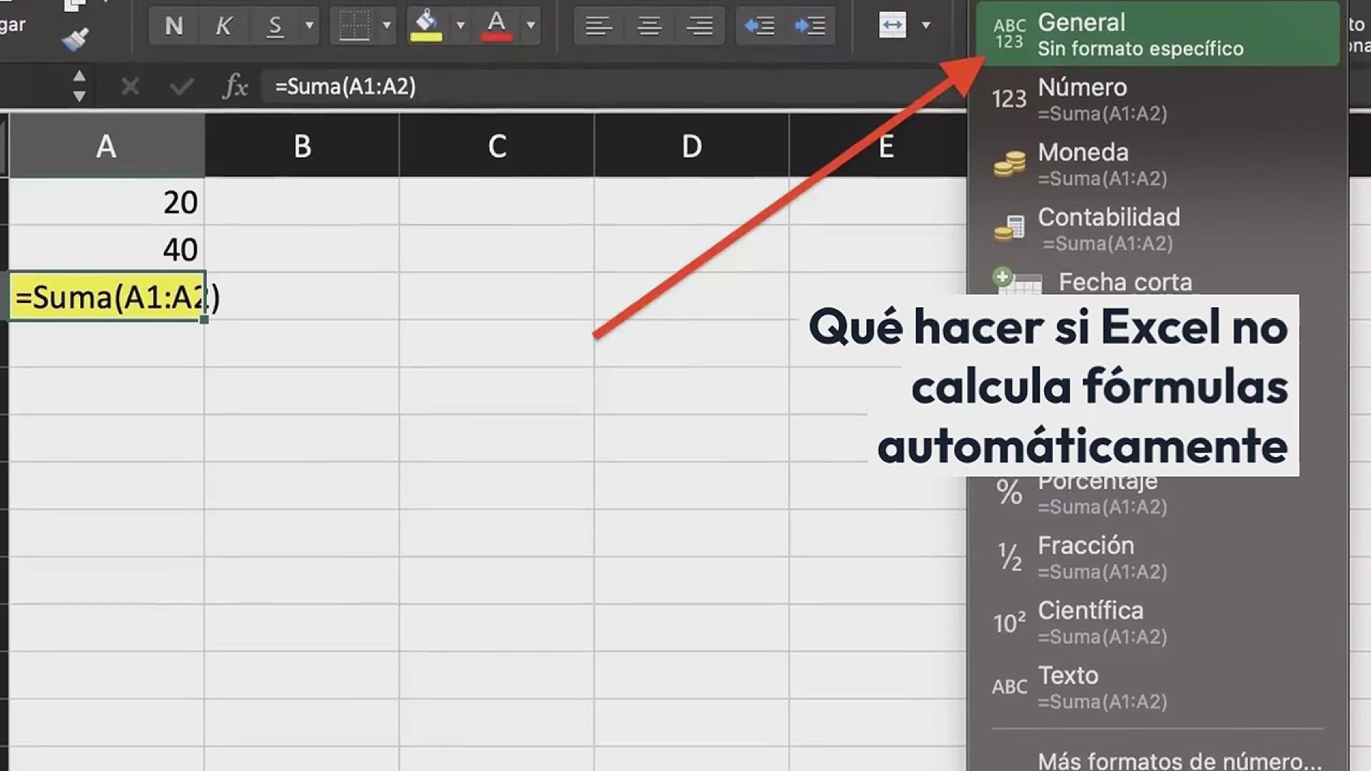Toggle italic (K) formatting
This screenshot has height=771, width=1371.
click(x=224, y=26)
